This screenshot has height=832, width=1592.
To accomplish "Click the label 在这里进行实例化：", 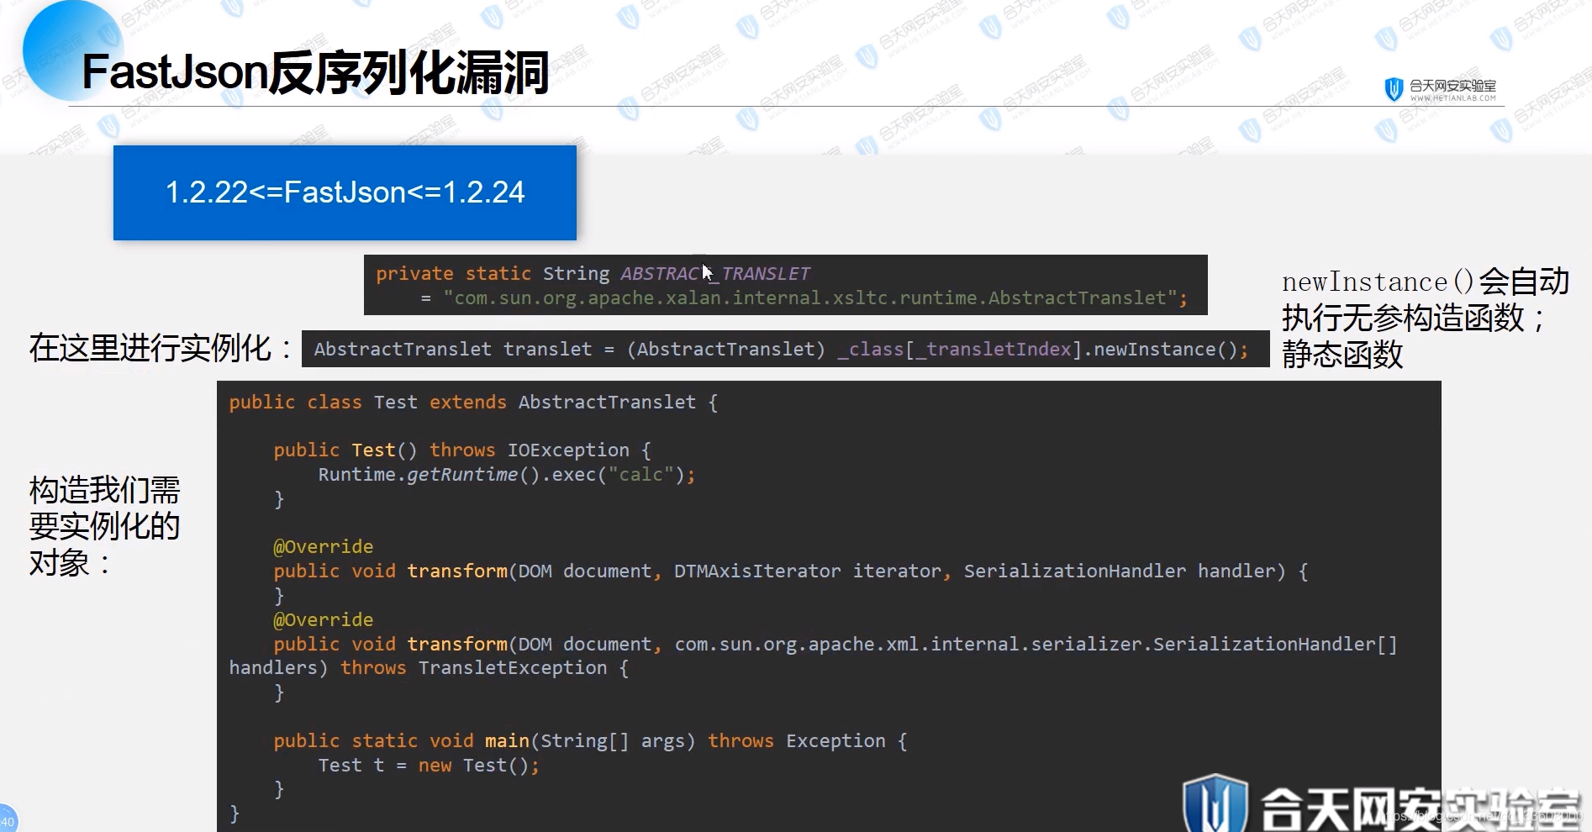I will point(161,348).
